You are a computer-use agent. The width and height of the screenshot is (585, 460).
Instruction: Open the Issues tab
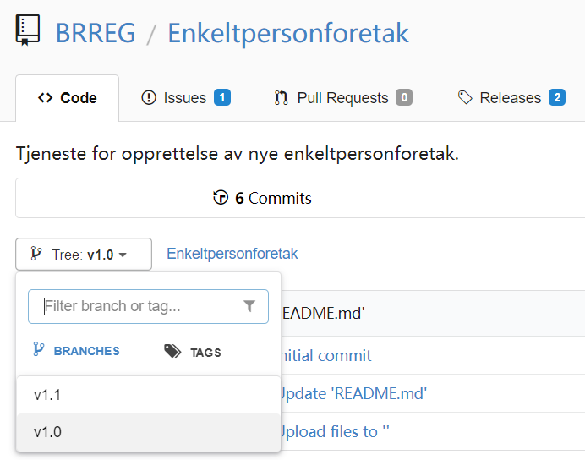click(x=186, y=98)
